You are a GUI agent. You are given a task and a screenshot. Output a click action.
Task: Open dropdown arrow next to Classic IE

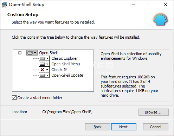click(47, 70)
